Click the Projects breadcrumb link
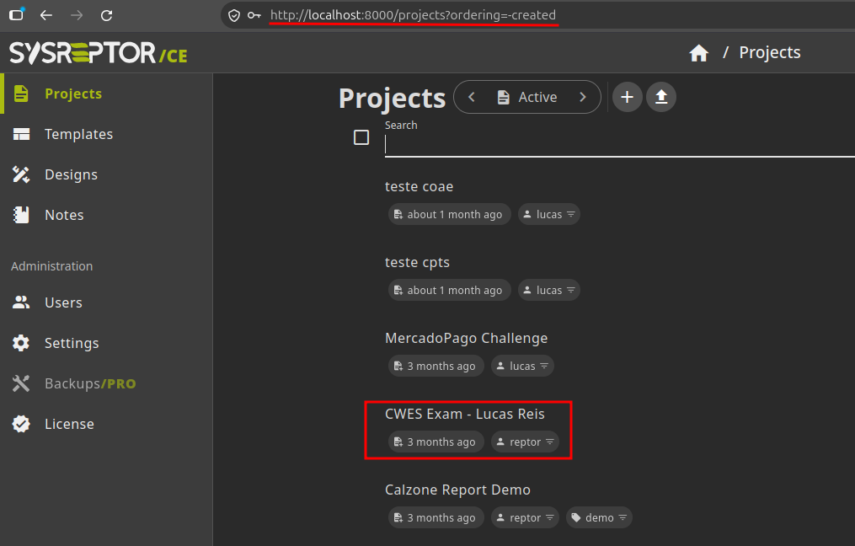Screen dimensions: 855x546 click(769, 52)
